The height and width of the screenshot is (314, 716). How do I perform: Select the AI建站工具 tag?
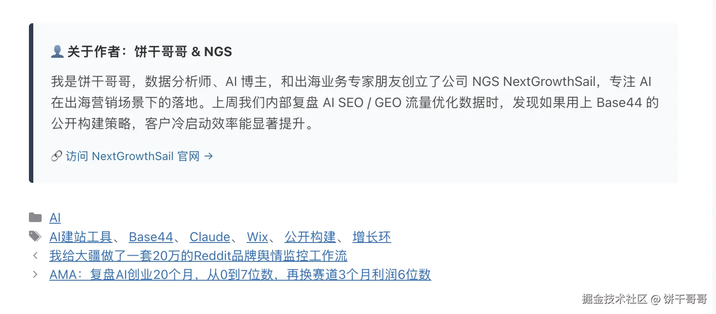click(81, 237)
